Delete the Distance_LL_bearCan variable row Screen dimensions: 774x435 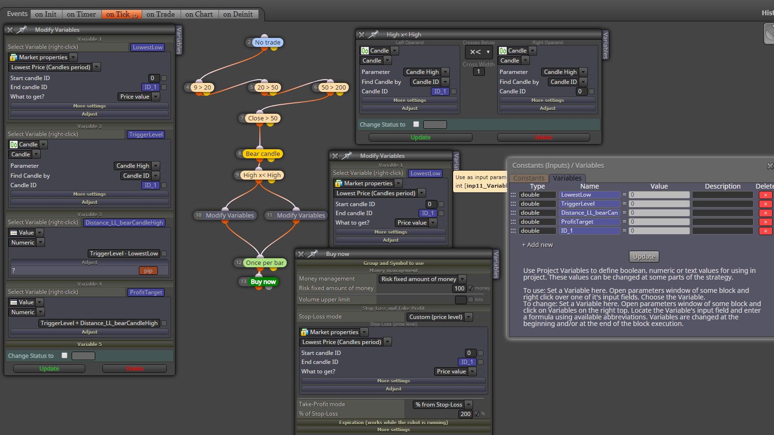coord(765,213)
